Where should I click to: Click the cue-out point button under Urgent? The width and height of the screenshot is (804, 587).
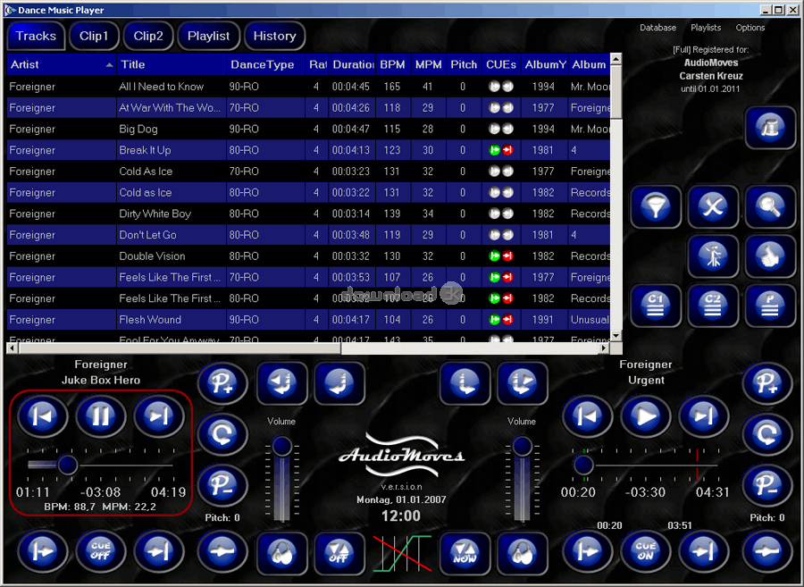coord(704,552)
